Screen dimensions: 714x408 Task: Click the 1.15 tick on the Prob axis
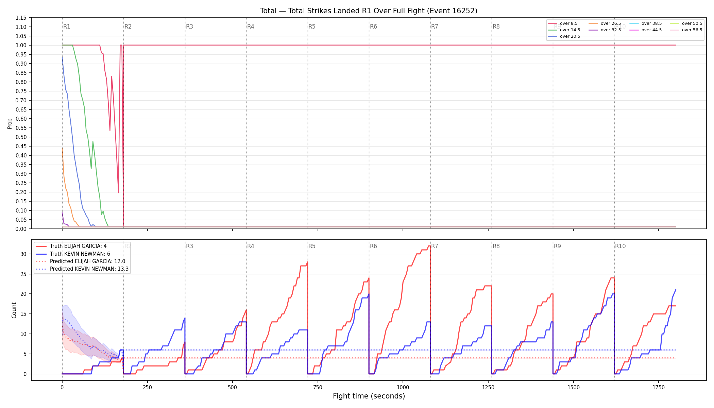click(x=21, y=18)
